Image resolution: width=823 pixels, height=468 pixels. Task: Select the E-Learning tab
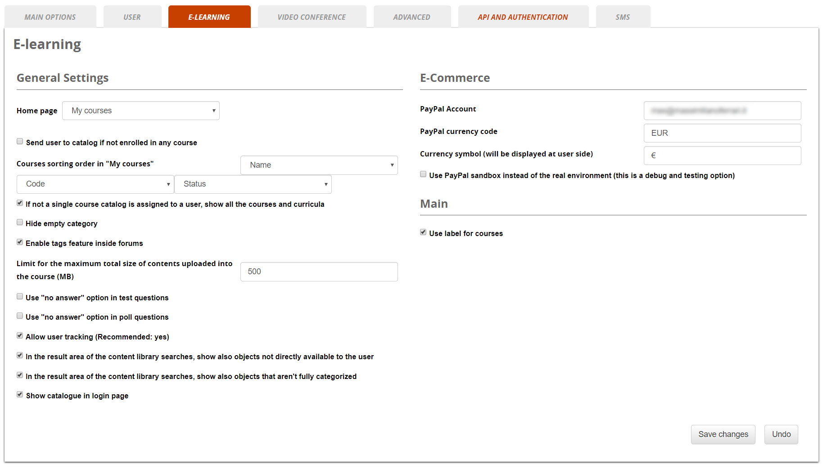tap(209, 17)
